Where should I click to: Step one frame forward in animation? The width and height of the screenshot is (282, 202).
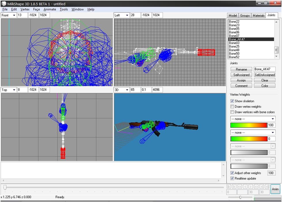click(x=251, y=187)
